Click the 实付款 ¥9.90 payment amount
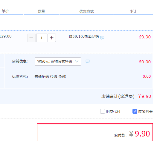The width and height of the screenshot is (154, 141). pyautogui.click(x=139, y=134)
